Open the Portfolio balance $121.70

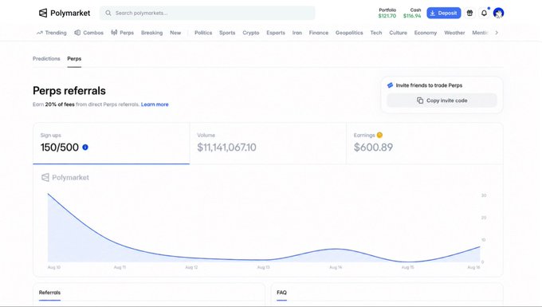[x=387, y=13]
